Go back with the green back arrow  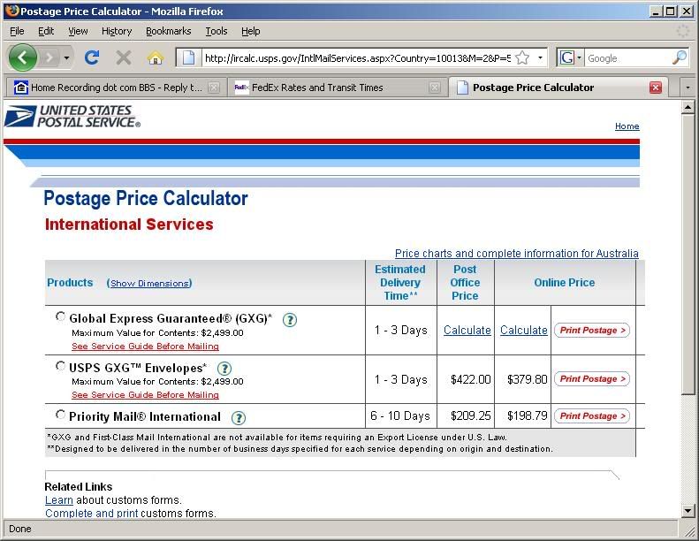click(x=22, y=57)
